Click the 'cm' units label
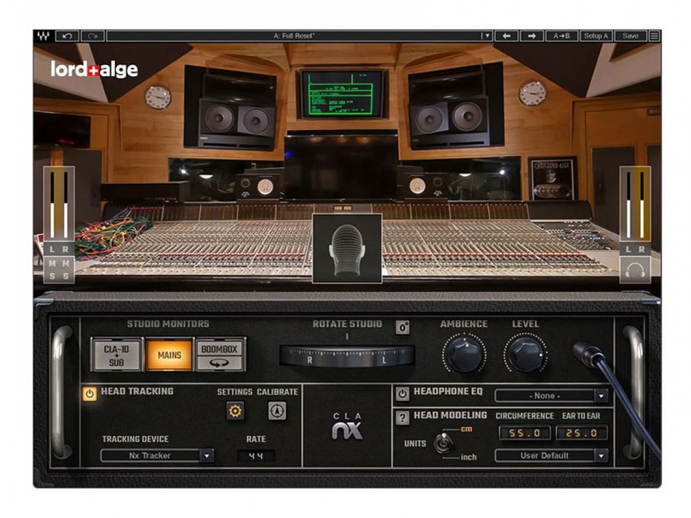Screen dimensions: 691x518 tap(466, 429)
